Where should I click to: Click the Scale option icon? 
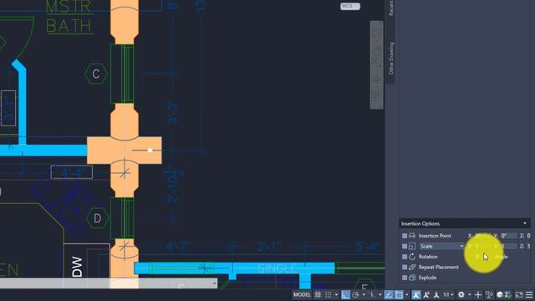412,246
